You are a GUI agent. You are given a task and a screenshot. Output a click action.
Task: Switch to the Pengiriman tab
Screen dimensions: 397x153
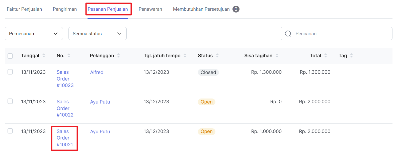coord(65,9)
